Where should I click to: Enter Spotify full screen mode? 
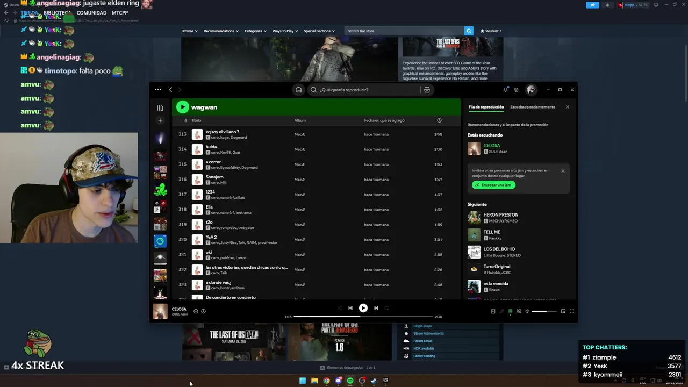point(572,311)
